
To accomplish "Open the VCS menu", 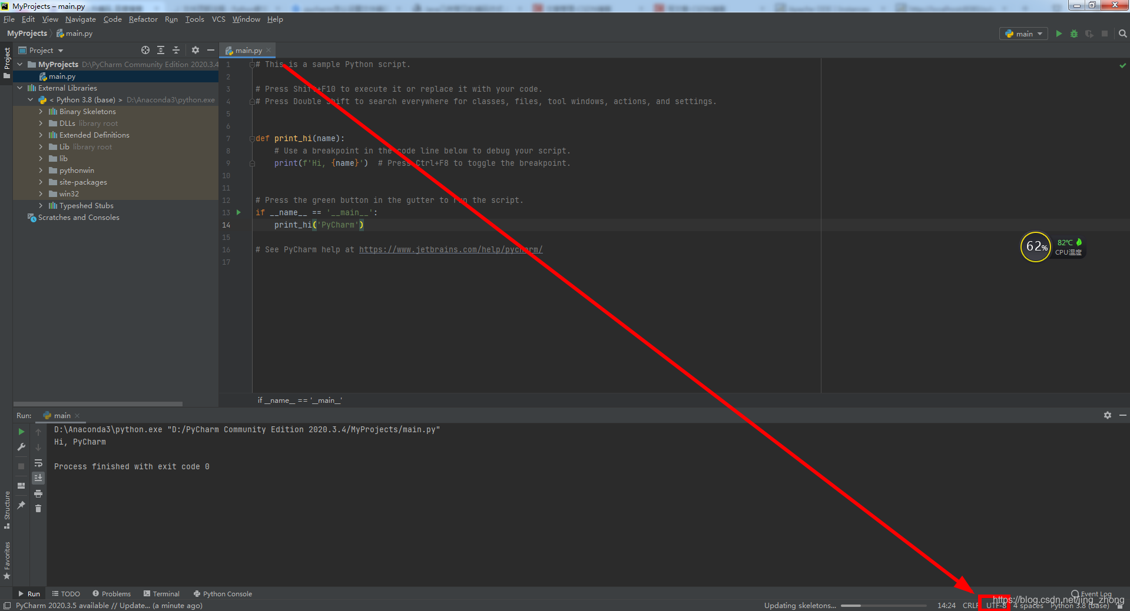I will click(218, 19).
